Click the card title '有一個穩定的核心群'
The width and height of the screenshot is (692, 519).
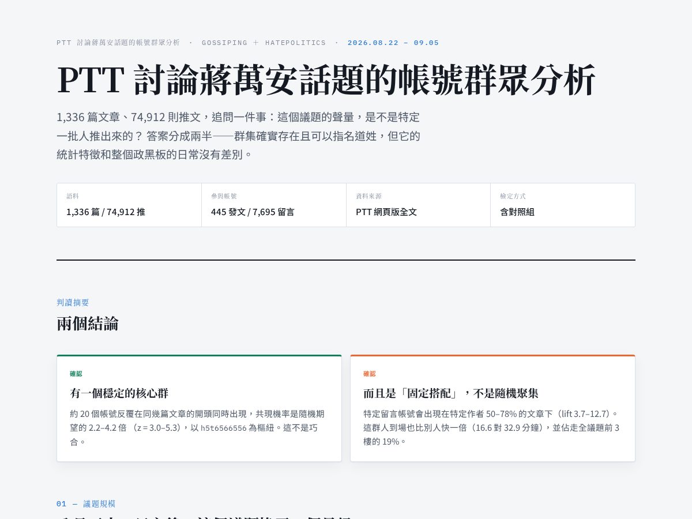coord(119,393)
